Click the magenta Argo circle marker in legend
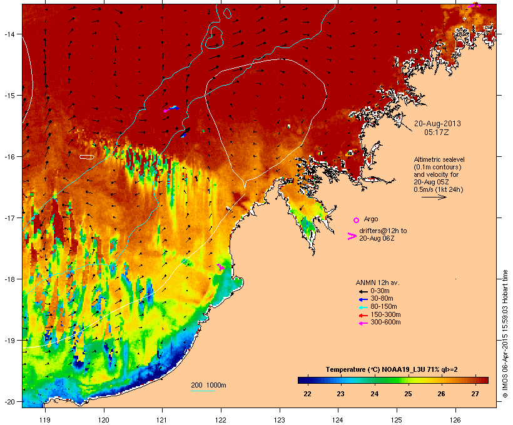 pos(357,220)
